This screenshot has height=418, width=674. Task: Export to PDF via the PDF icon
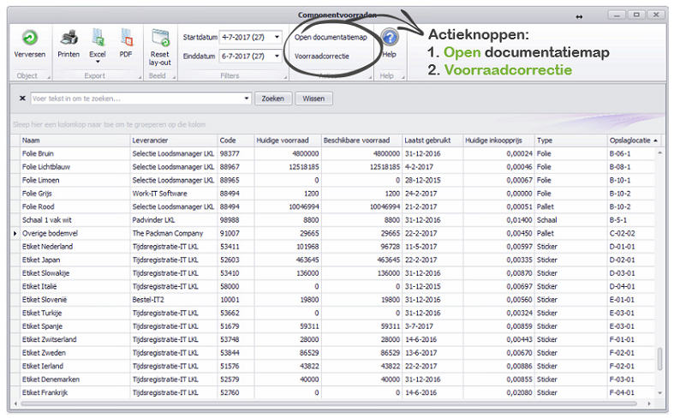[x=126, y=37]
